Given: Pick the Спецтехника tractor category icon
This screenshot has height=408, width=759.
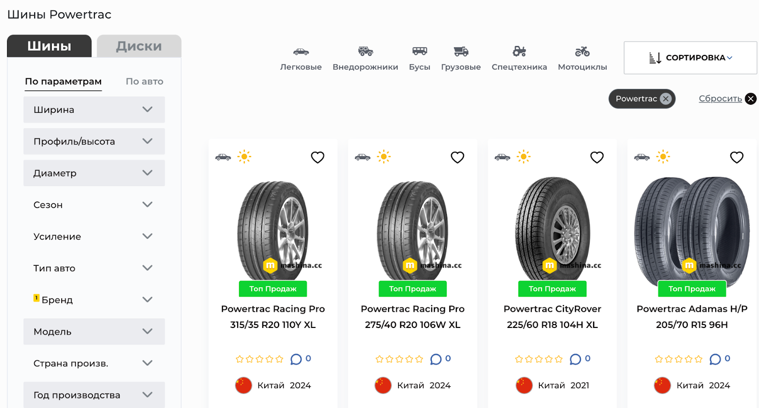Looking at the screenshot, I should [x=519, y=51].
